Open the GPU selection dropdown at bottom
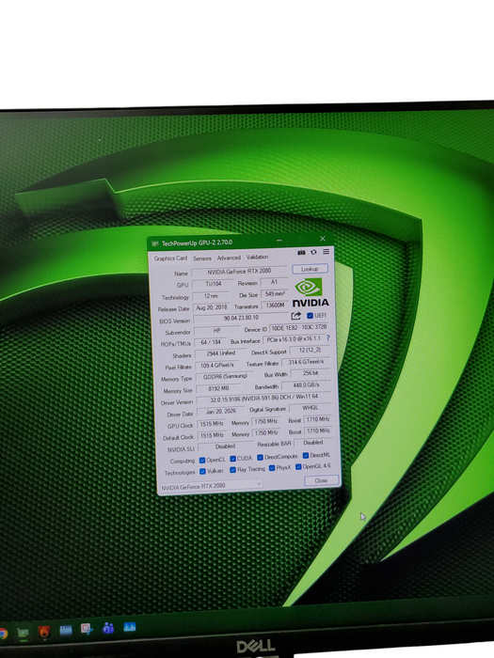This screenshot has width=494, height=658. (212, 486)
